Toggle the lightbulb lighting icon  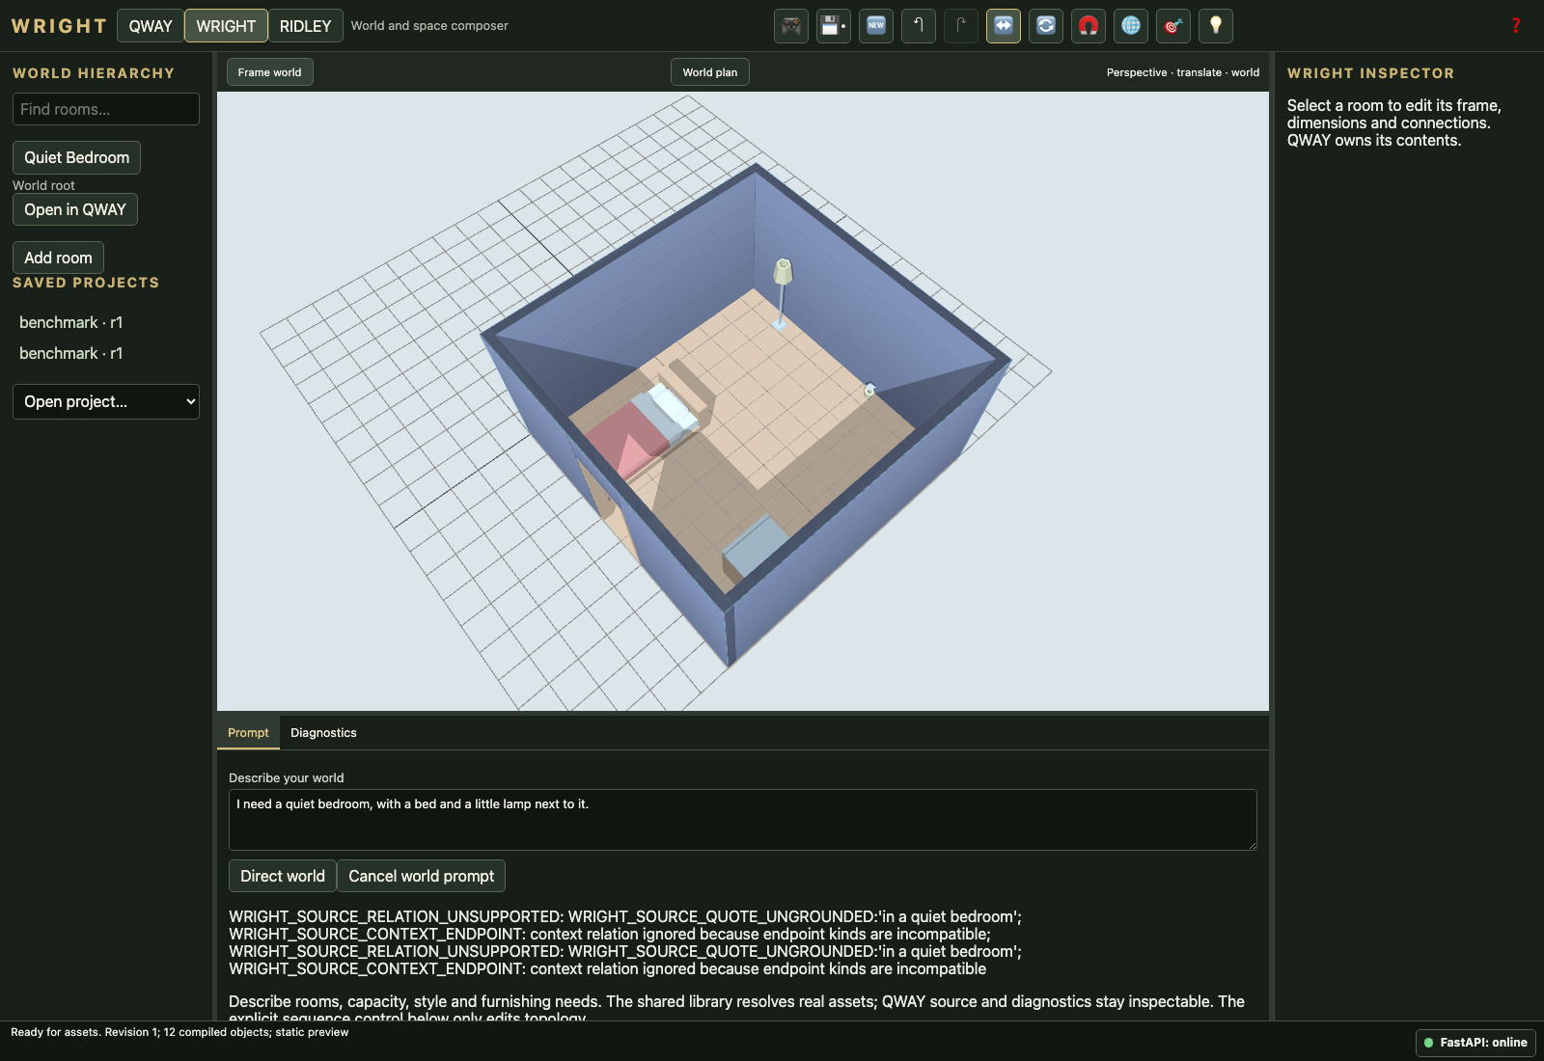click(1216, 26)
